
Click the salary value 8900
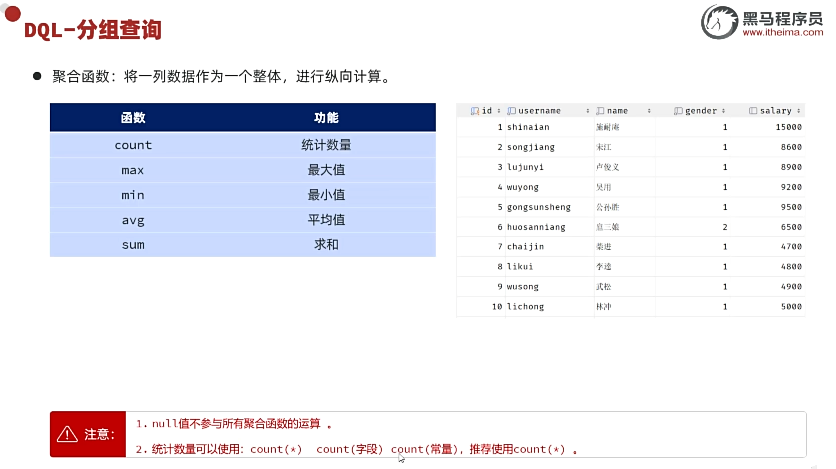(x=791, y=167)
